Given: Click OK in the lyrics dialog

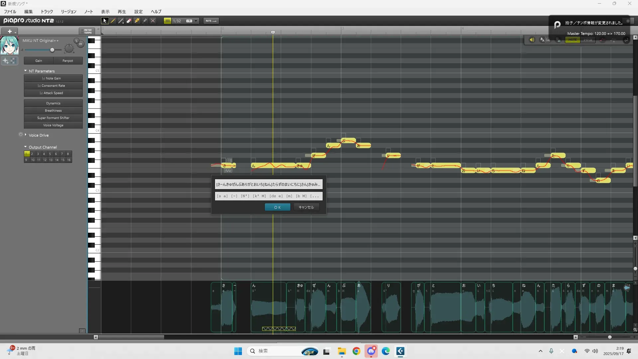Looking at the screenshot, I should [x=277, y=207].
